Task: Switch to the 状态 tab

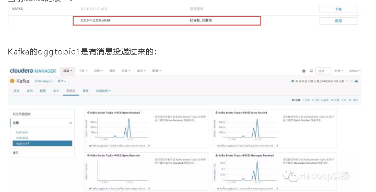Action: pyautogui.click(x=16, y=91)
